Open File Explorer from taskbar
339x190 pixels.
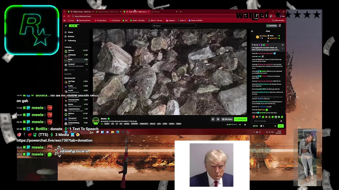(x=113, y=132)
